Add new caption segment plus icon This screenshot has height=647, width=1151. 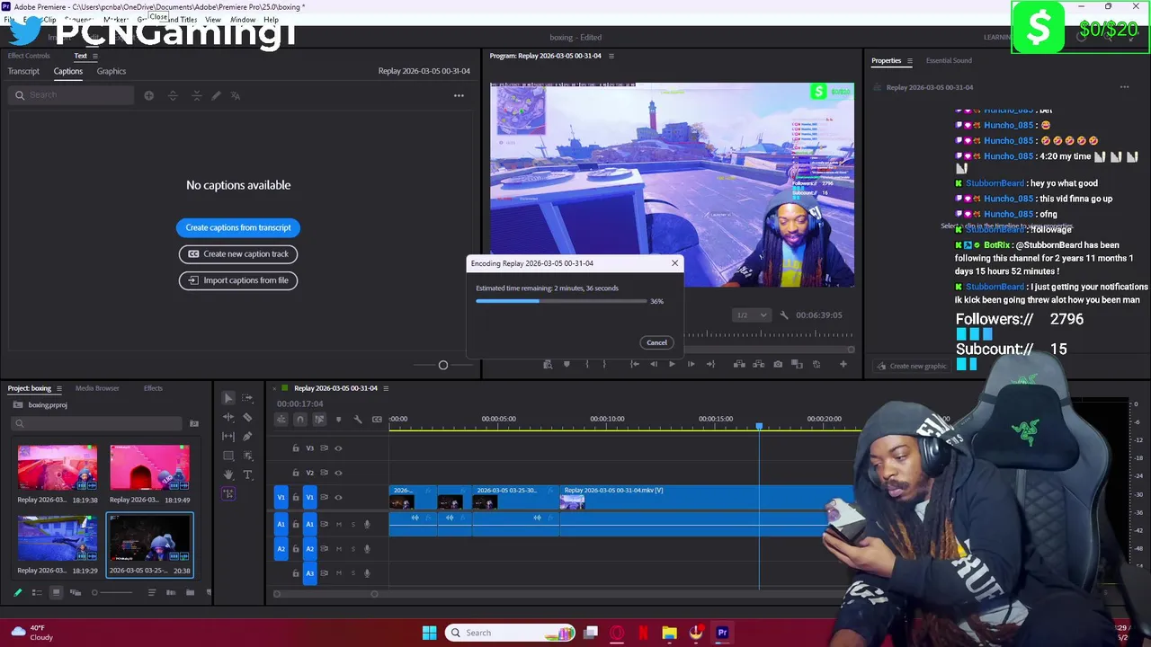click(x=148, y=95)
